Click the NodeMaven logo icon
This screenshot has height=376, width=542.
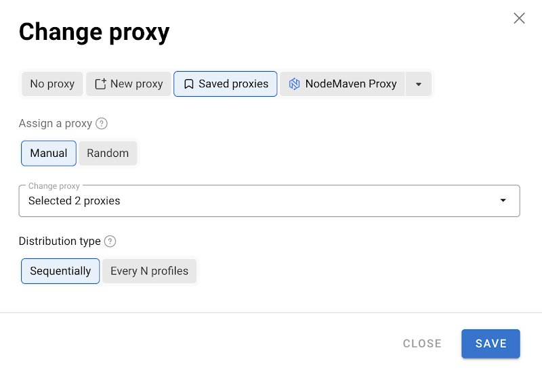pyautogui.click(x=294, y=84)
